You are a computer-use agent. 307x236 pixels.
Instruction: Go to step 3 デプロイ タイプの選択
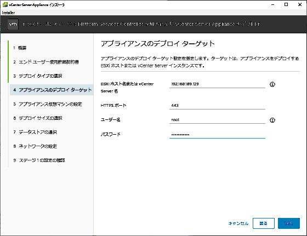pyautogui.click(x=38, y=76)
